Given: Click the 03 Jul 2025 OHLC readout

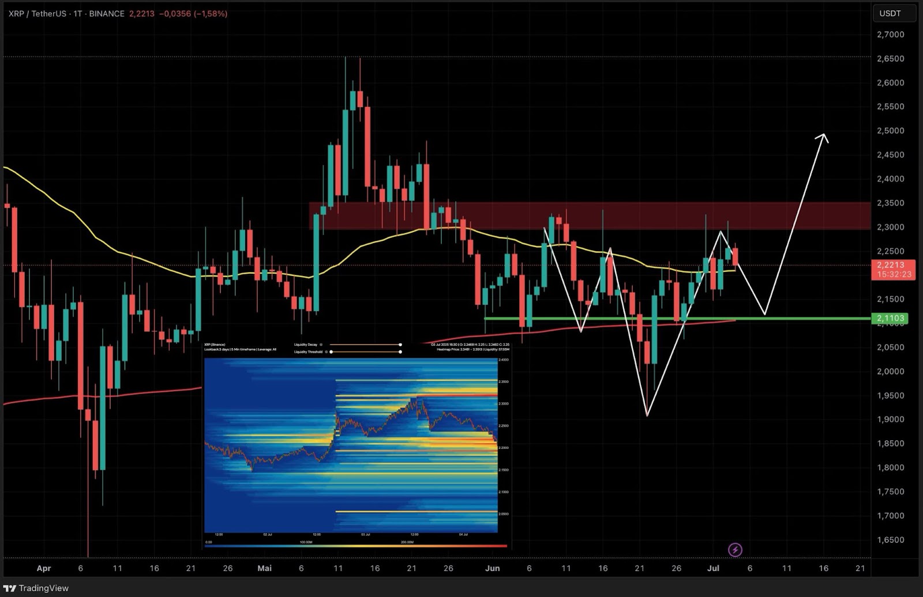Looking at the screenshot, I should pos(470,345).
